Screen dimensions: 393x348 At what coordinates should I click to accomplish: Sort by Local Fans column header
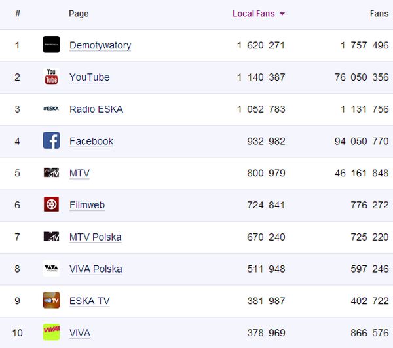(x=253, y=14)
